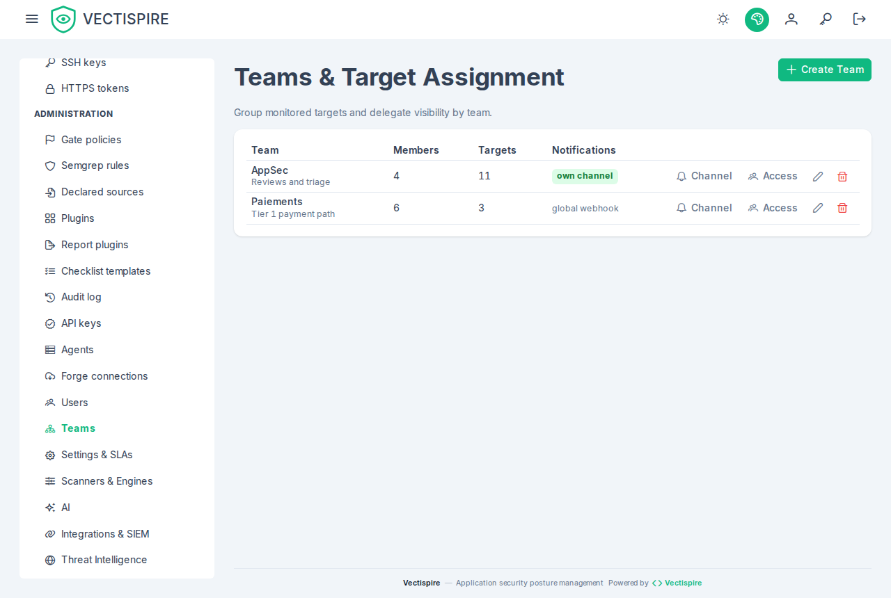This screenshot has width=891, height=598.
Task: Toggle light/dark mode sun icon
Action: pos(723,19)
